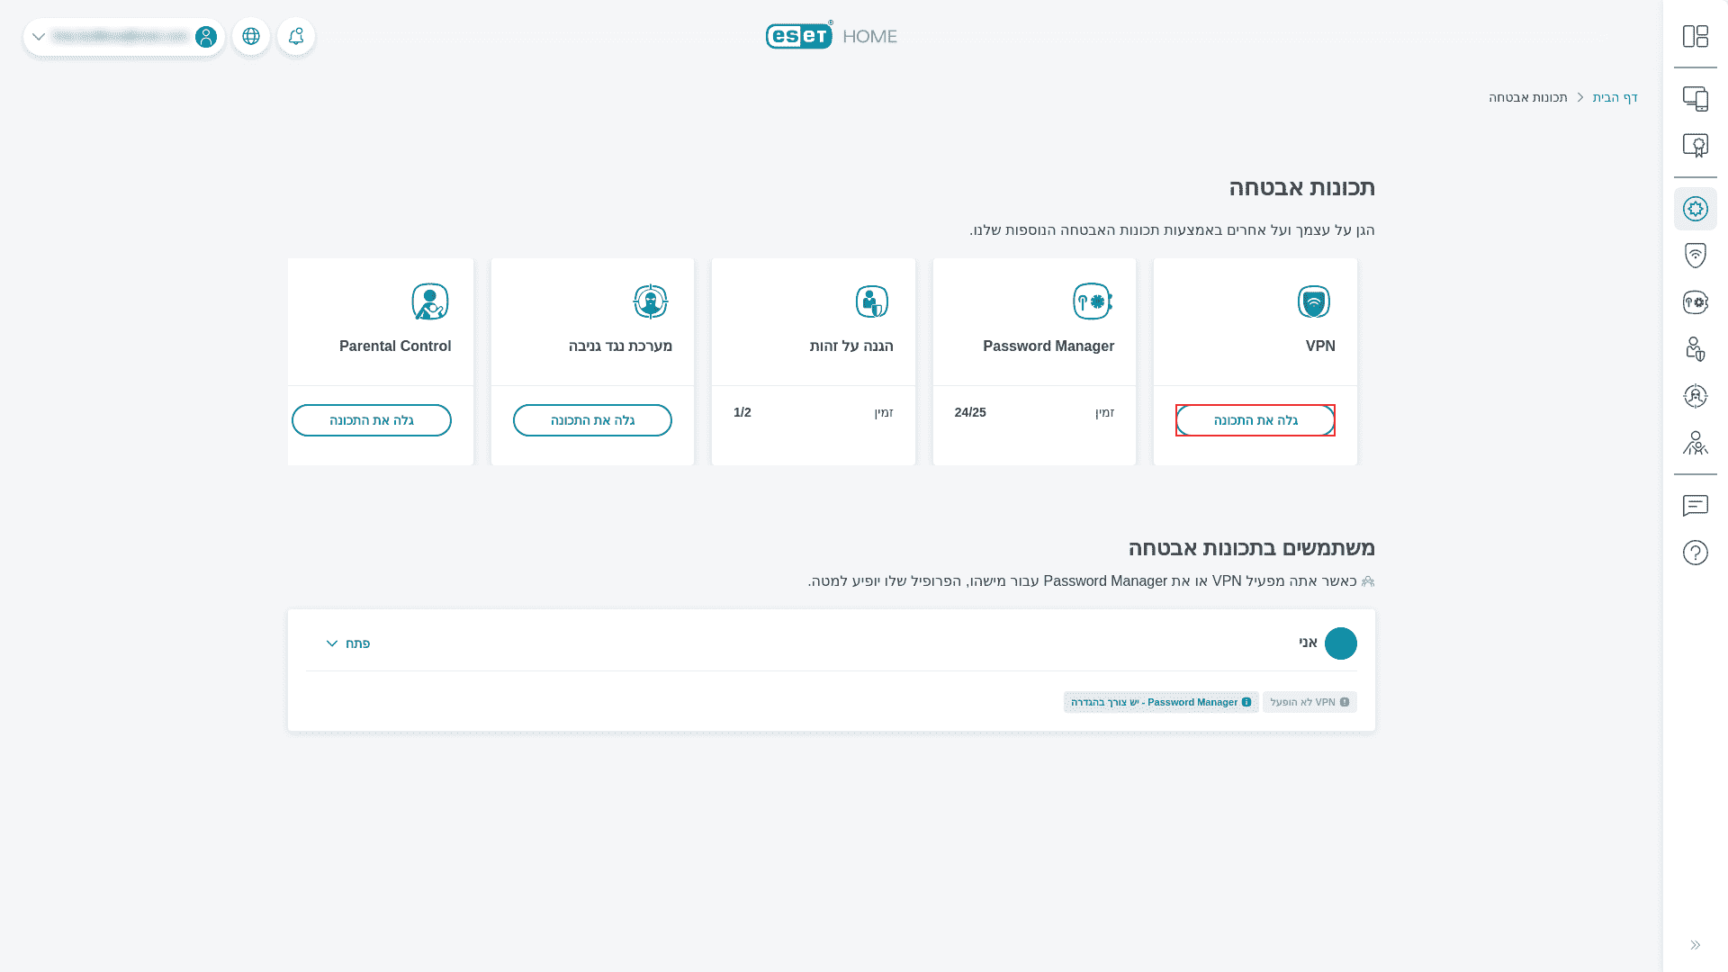This screenshot has width=1728, height=972.
Task: Select the Password Manager key icon in sidebar
Action: 1696,302
